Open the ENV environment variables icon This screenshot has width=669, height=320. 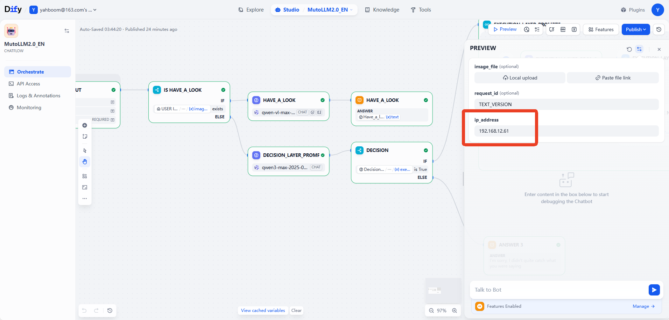[x=563, y=29]
